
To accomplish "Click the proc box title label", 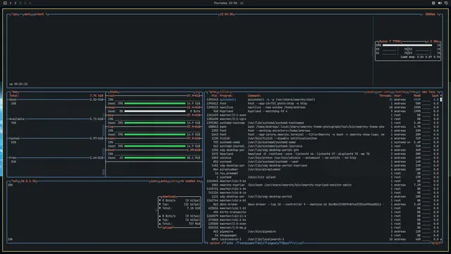I will pyautogui.click(x=213, y=92).
